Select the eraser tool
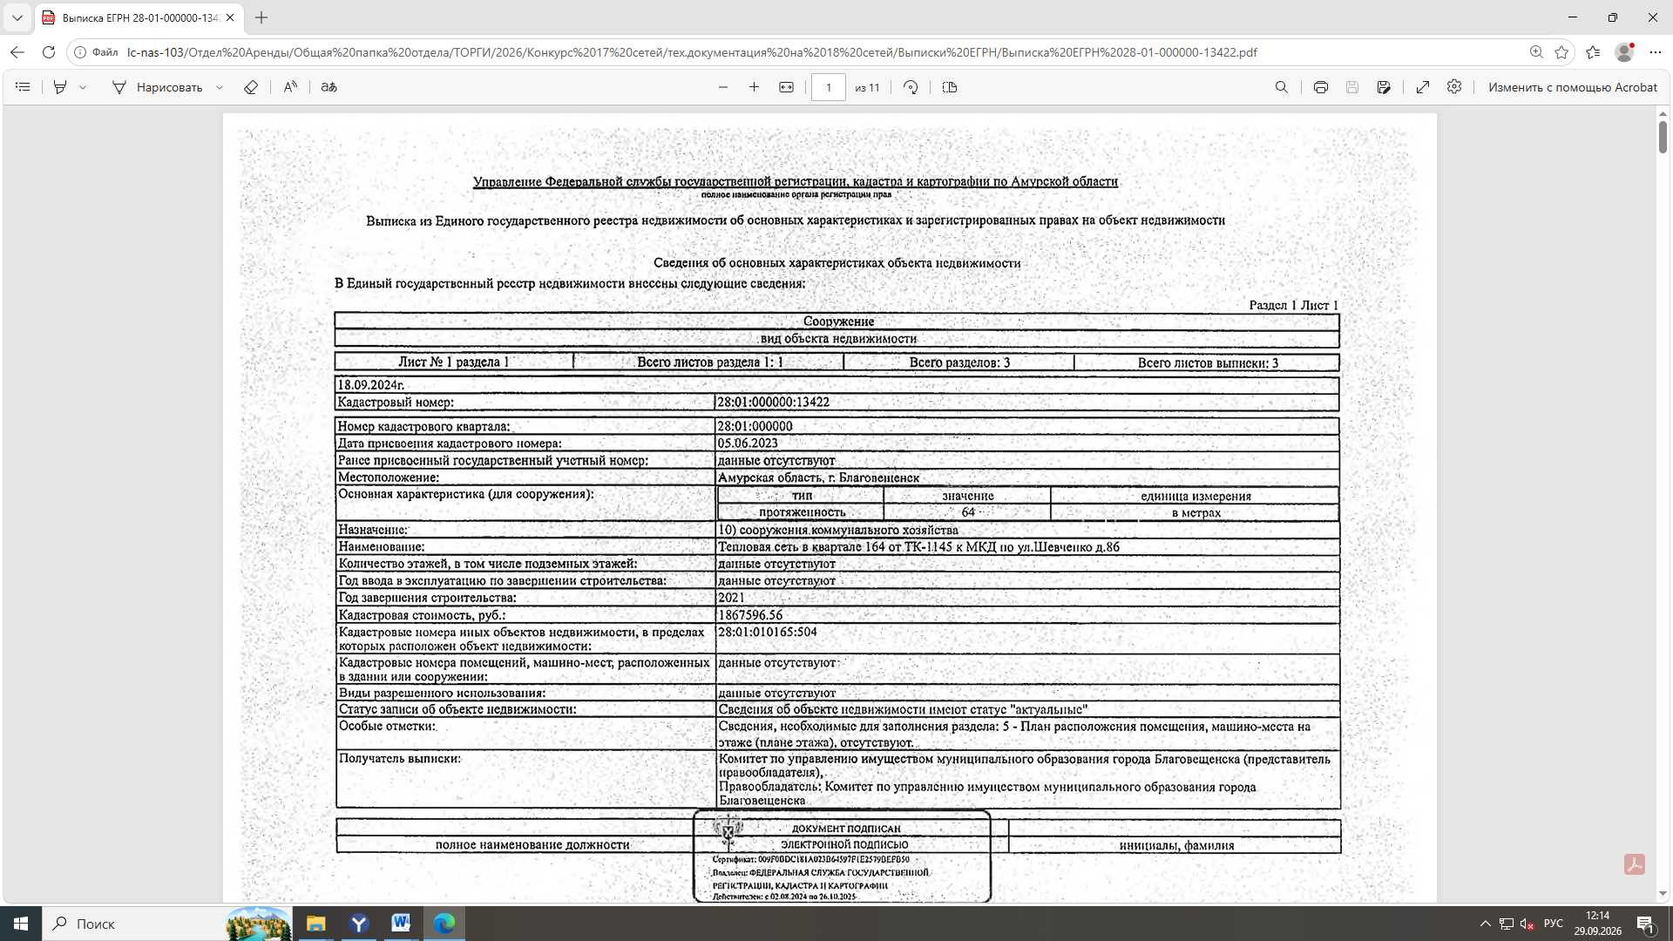 (251, 87)
